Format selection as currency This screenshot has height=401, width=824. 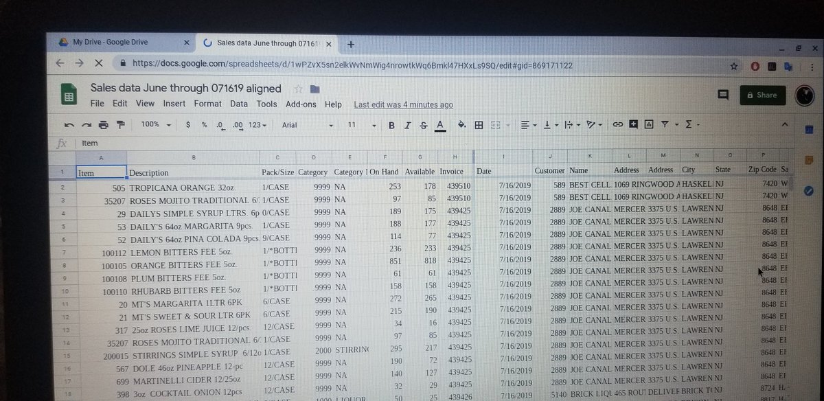188,125
